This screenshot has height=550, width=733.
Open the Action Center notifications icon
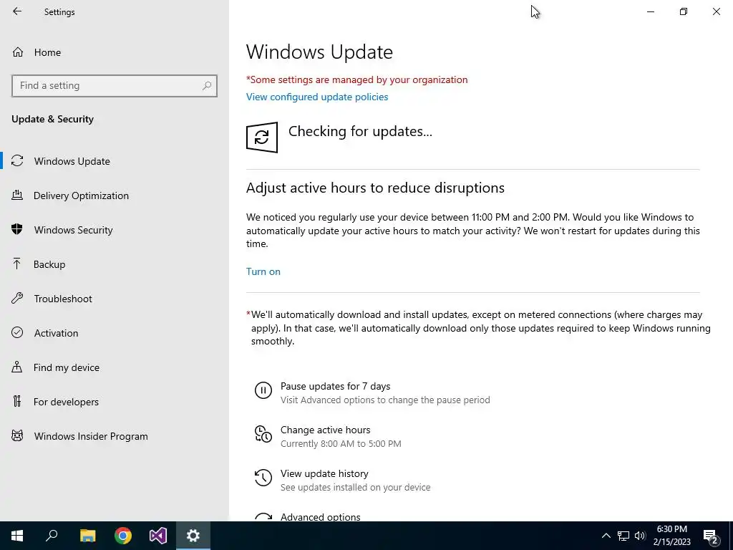click(711, 536)
